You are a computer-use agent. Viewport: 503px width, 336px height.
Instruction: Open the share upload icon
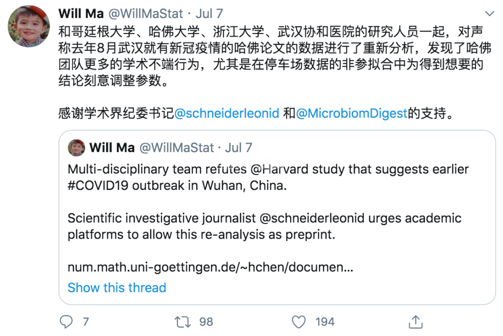(x=415, y=322)
